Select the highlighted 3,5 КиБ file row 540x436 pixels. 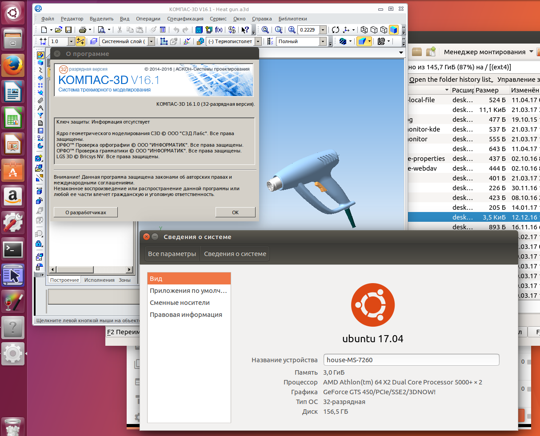(473, 217)
